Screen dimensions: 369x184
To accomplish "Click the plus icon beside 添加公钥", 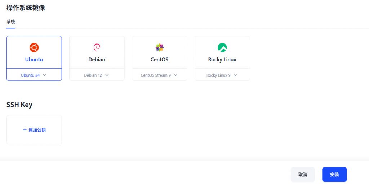I will coord(25,130).
